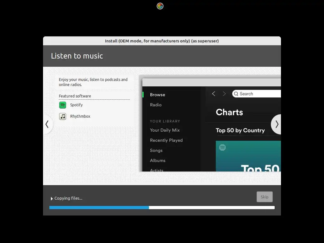Open Songs in the sidebar

click(x=156, y=150)
